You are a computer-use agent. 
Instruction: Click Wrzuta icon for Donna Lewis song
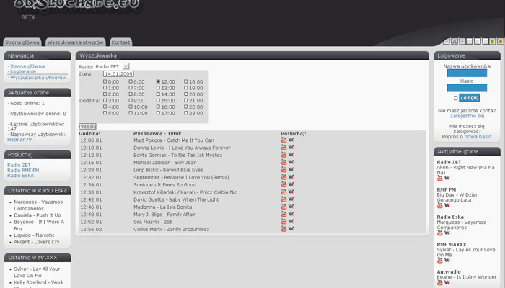click(x=291, y=148)
